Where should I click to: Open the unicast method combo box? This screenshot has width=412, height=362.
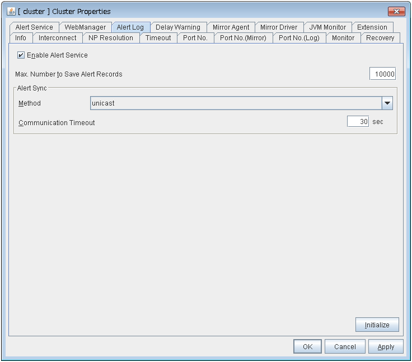click(235, 103)
